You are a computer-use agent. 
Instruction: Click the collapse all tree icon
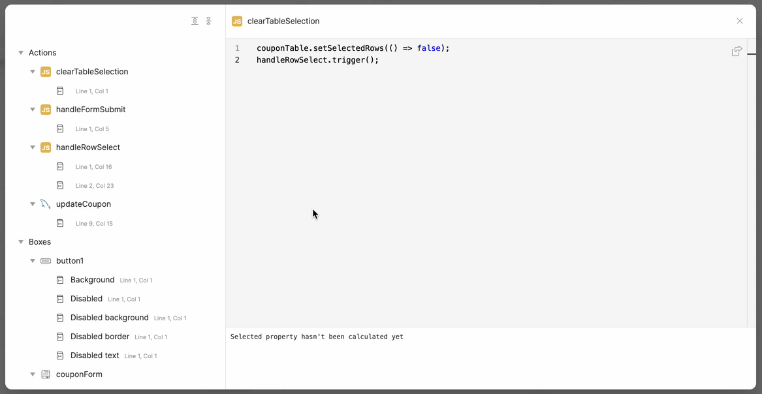[x=209, y=21]
